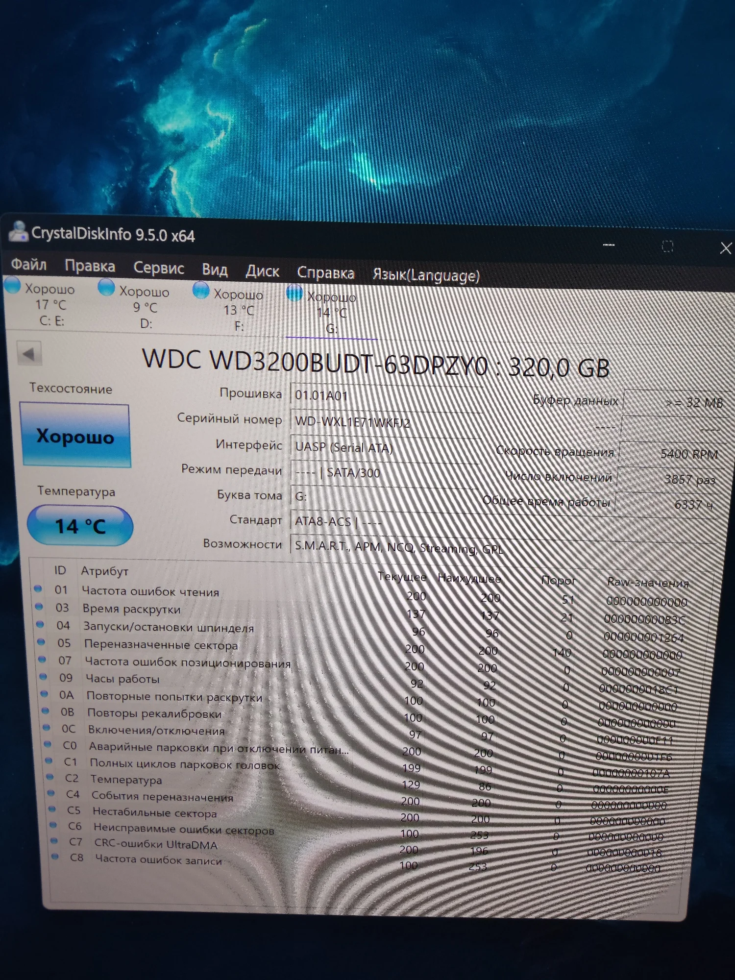Close the CrystalDiskInfo window
Viewport: 735px width, 980px height.
[x=726, y=248]
